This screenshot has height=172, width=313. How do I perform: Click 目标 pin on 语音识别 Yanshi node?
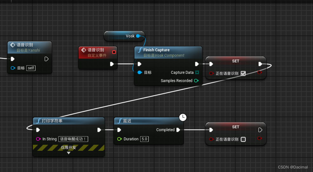[x=13, y=68]
